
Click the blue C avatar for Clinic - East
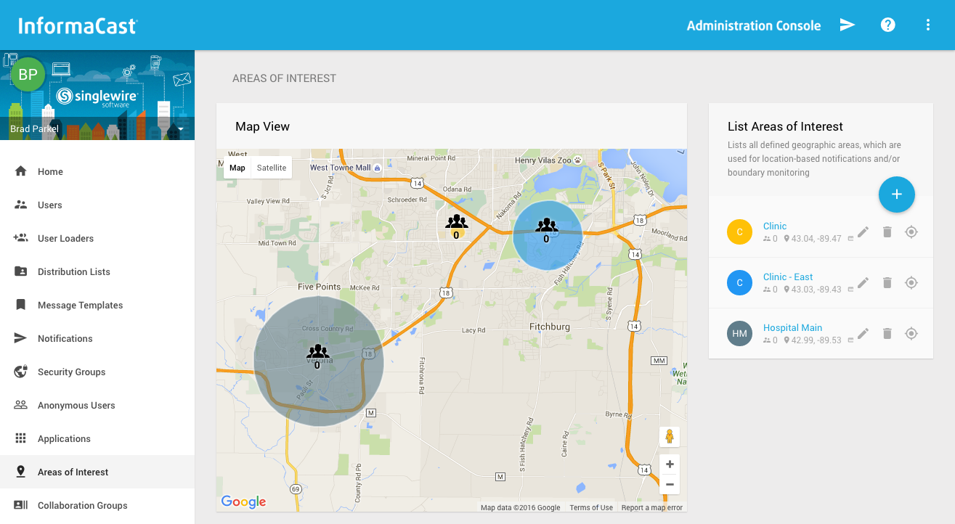coord(739,282)
